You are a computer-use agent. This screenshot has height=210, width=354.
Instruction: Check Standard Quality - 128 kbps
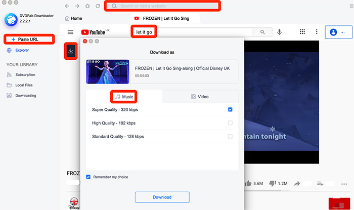(230, 137)
